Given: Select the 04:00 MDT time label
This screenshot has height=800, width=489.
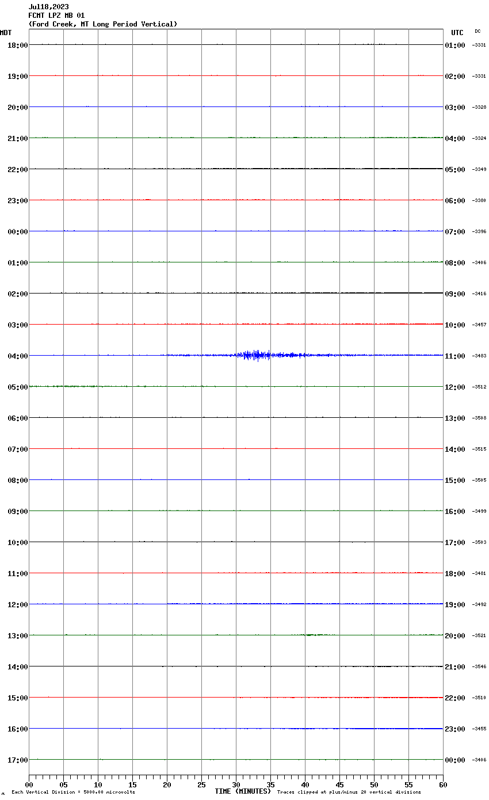Looking at the screenshot, I should point(17,356).
